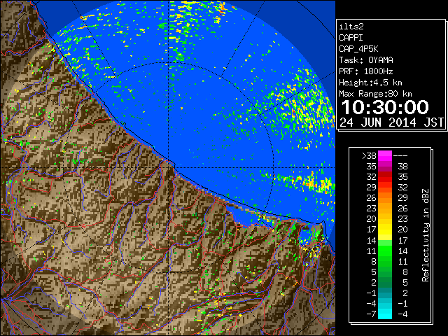The image size is (448, 336).
Task: Click the 'Max Range:80 km' line
Action: point(375,94)
